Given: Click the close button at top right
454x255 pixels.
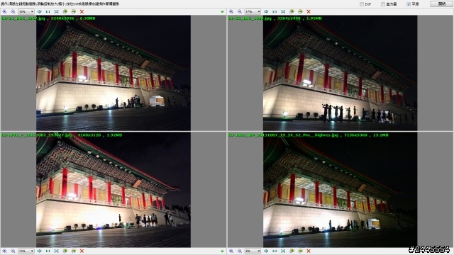Looking at the screenshot, I should (441, 4).
